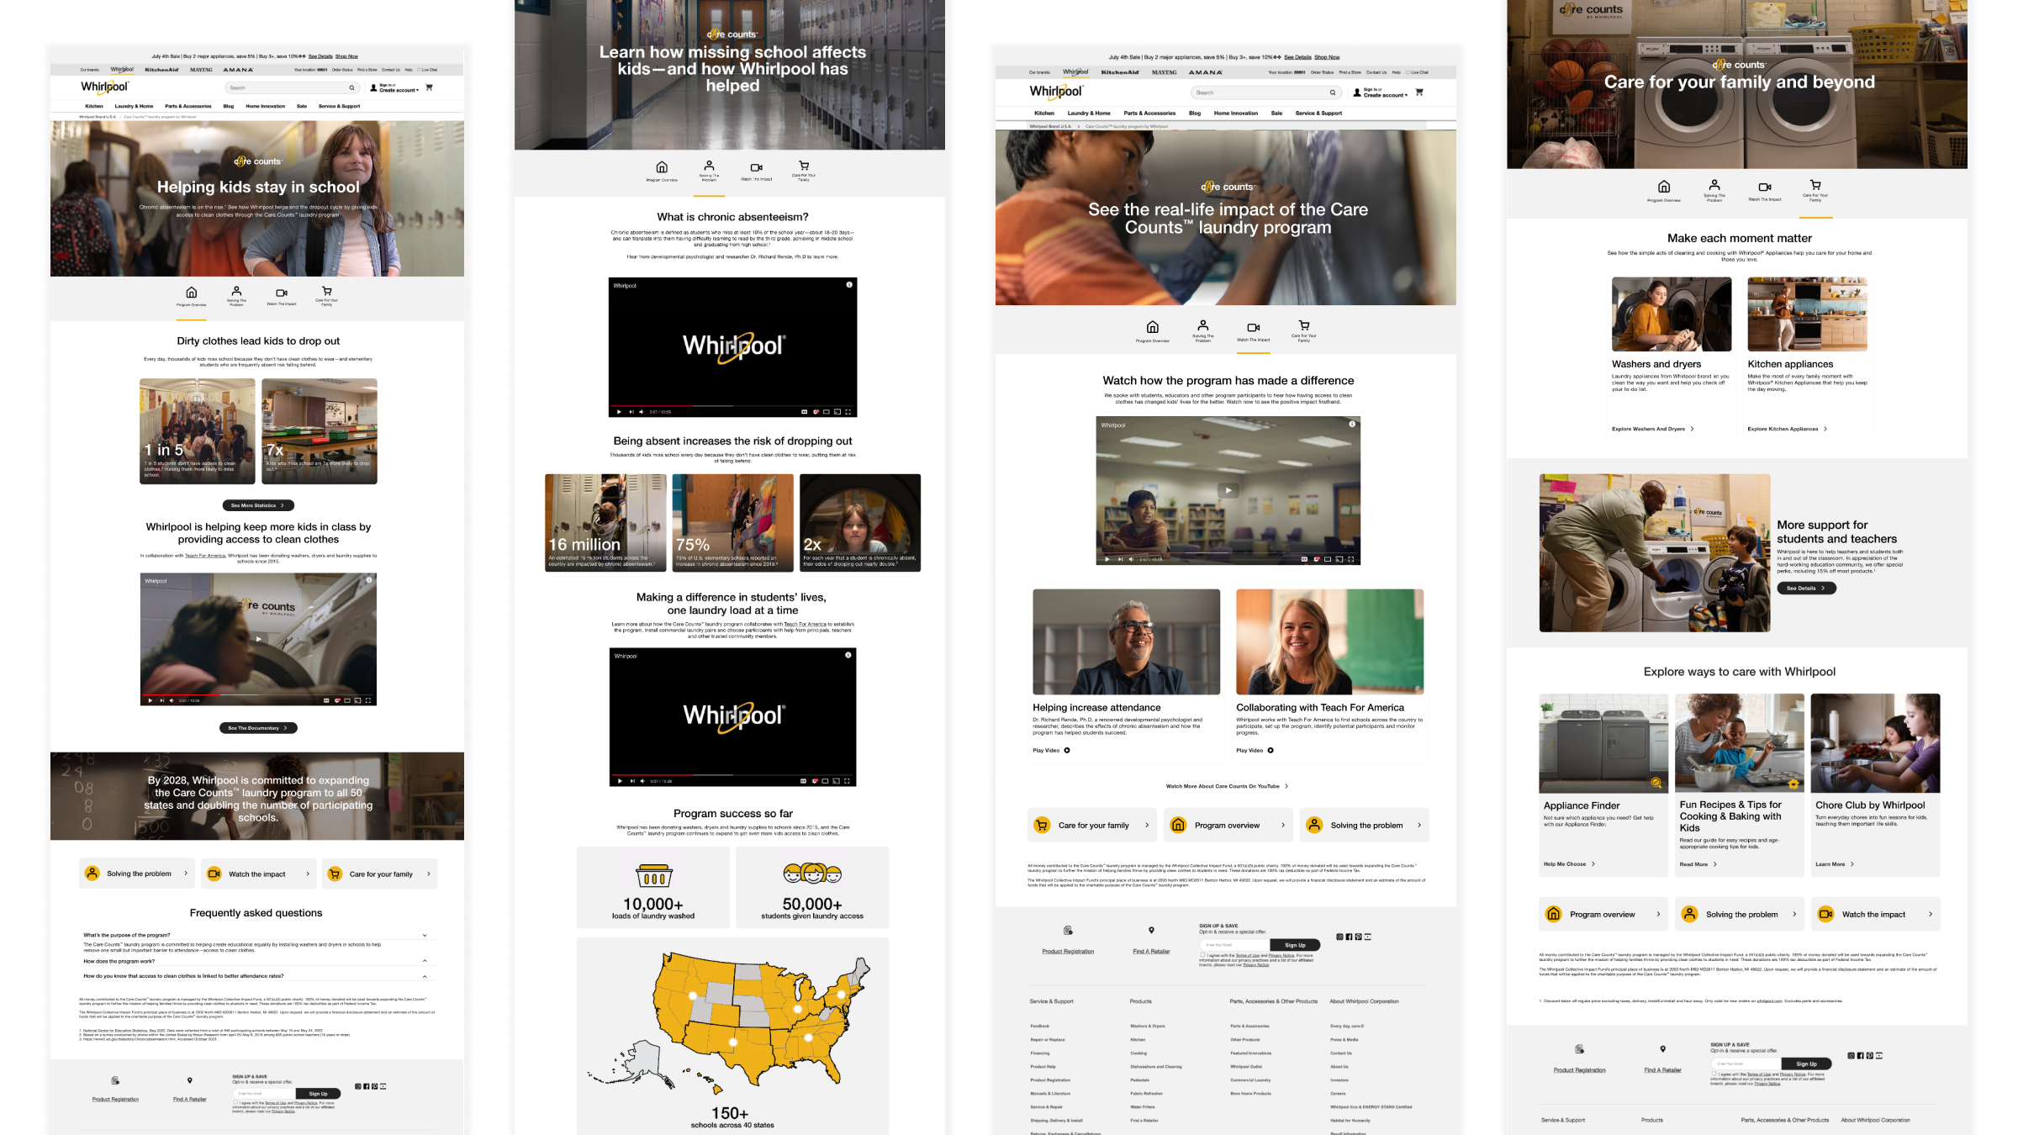Check the Terms of Use agreement checkbox
2018x1135 pixels.
235,1102
